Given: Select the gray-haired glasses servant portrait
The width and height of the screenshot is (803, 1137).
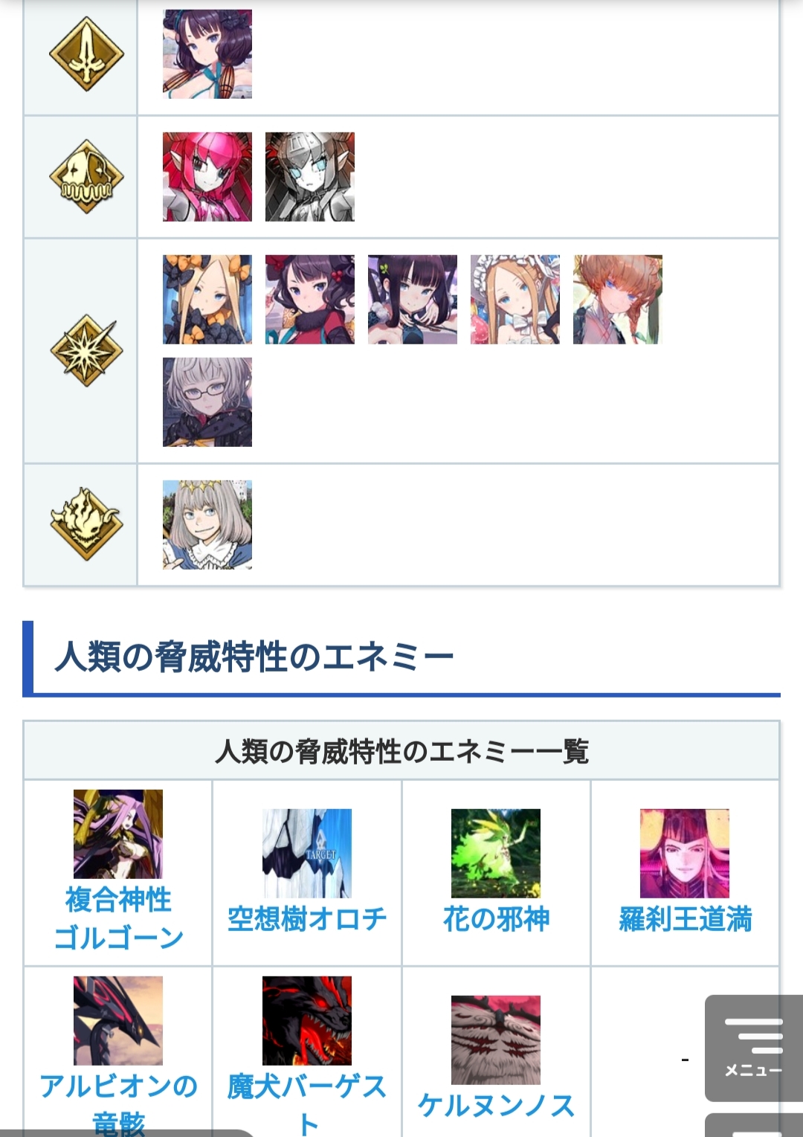Looking at the screenshot, I should point(207,402).
